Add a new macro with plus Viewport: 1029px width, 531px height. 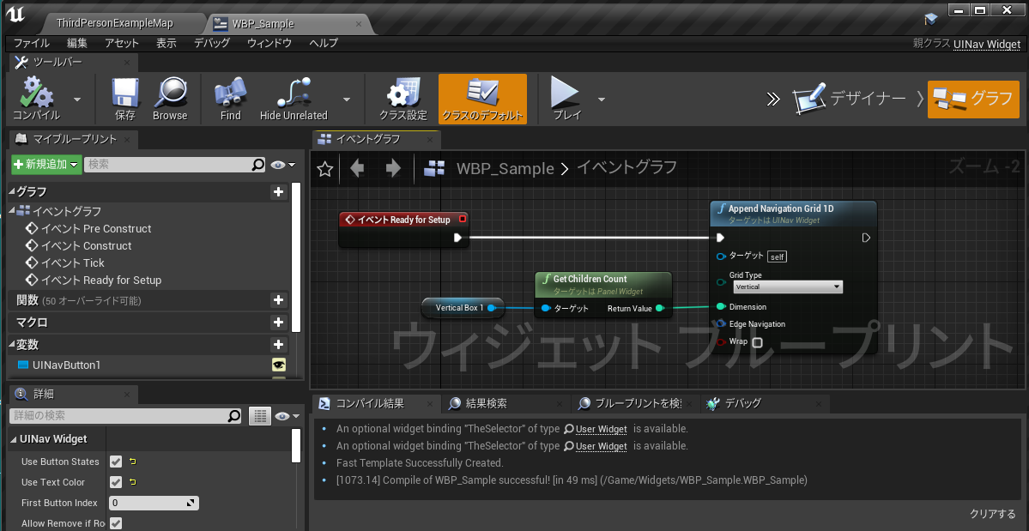278,323
